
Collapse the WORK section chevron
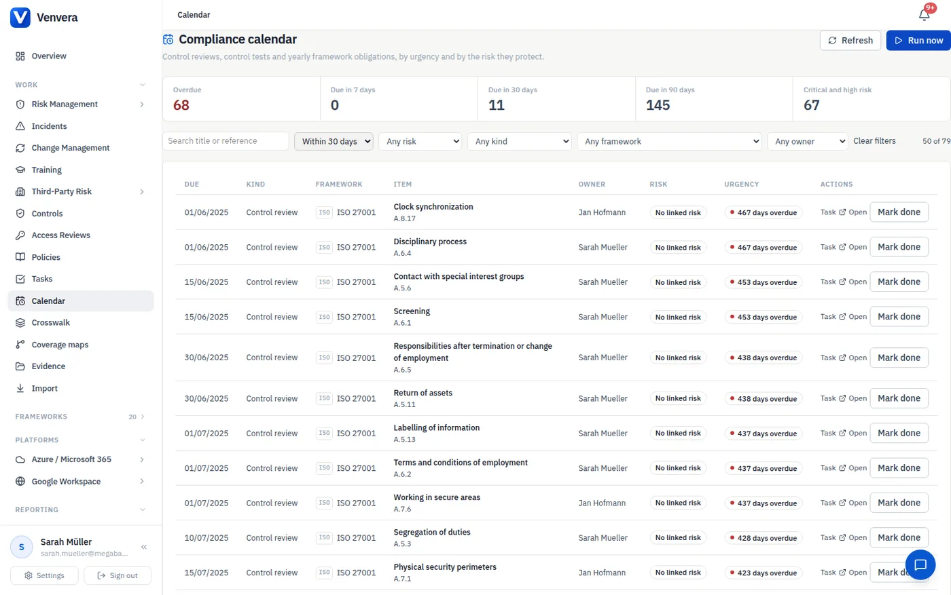[142, 85]
